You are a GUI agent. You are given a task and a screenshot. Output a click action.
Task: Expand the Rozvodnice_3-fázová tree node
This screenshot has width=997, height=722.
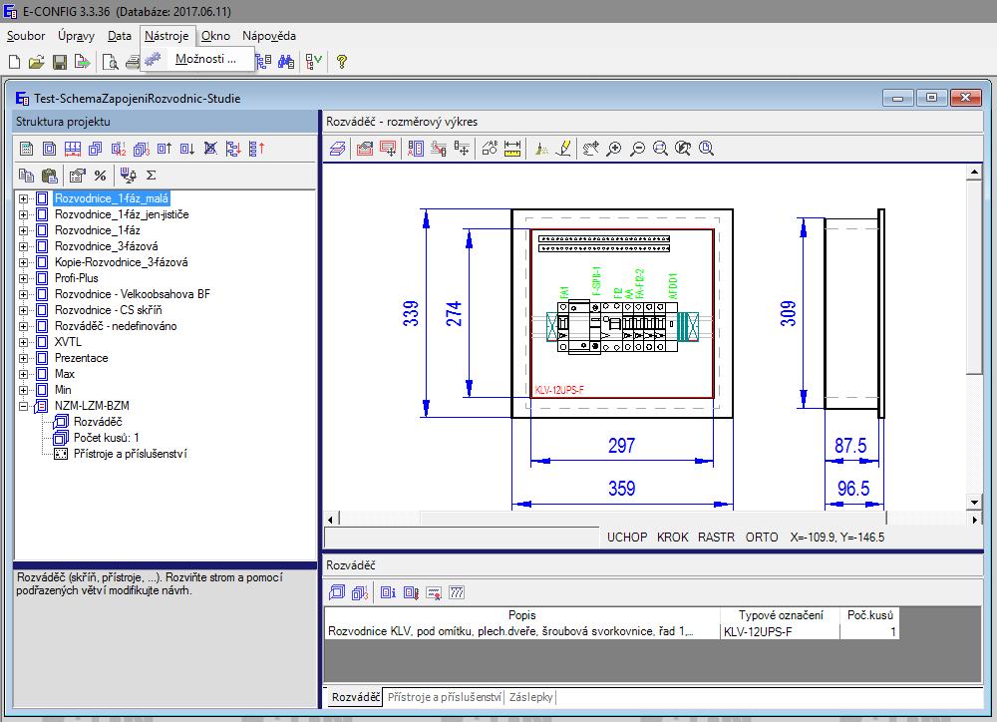point(24,246)
